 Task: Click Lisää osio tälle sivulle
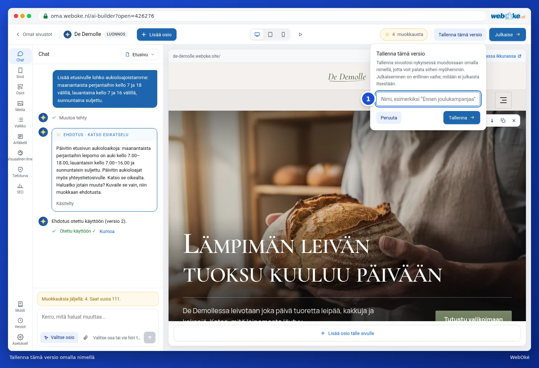[x=347, y=333]
